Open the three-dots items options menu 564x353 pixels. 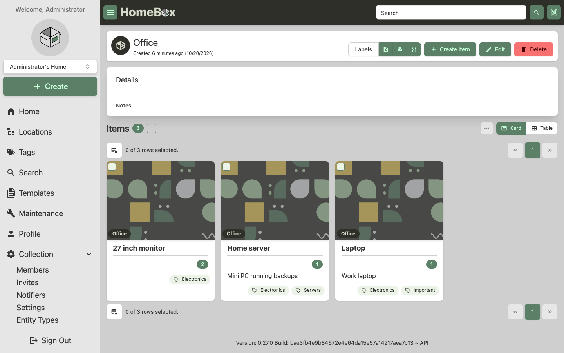[487, 128]
